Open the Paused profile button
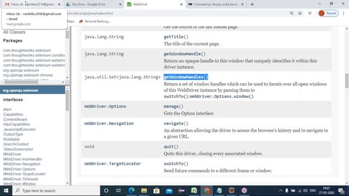 coord(328,13)
